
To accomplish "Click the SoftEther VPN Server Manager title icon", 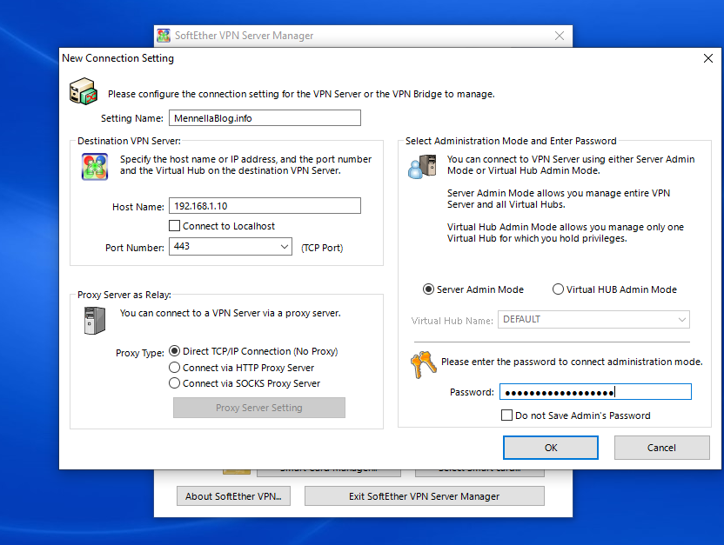I will point(164,36).
